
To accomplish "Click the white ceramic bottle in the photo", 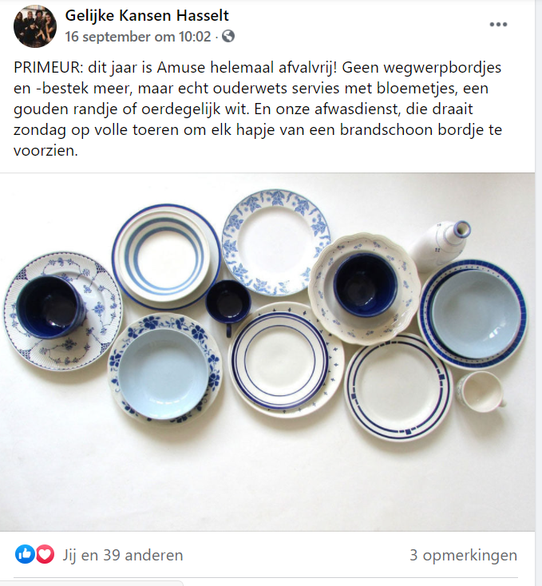I will click(440, 245).
